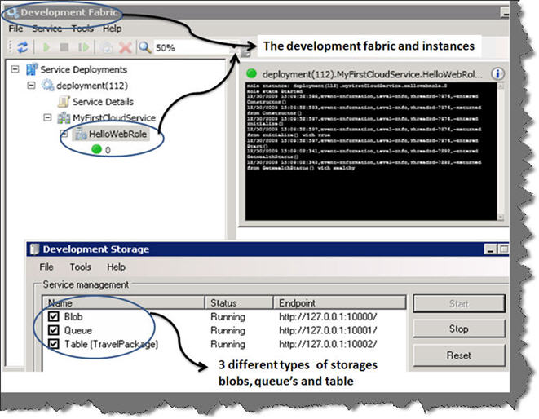Open the Help menu in Development Storage

point(116,267)
